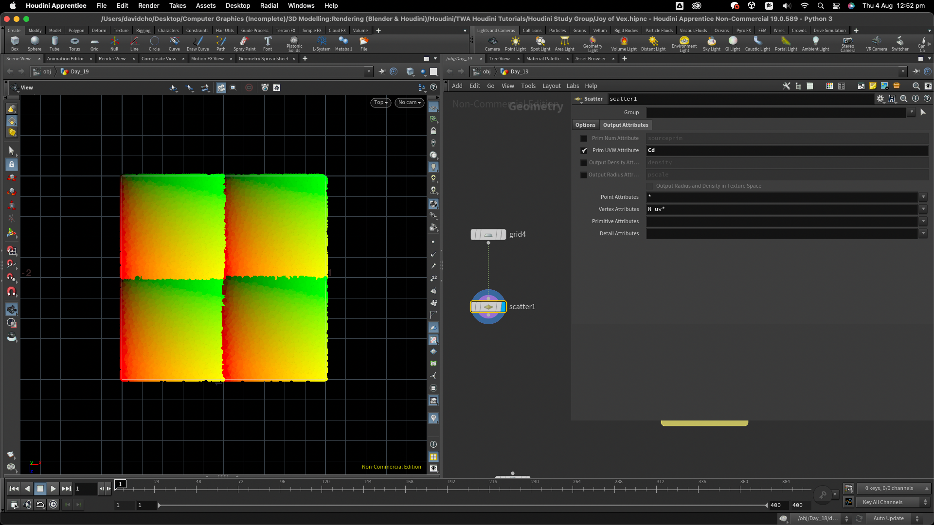Expand the Point Attributes dropdown arrow

coord(923,197)
